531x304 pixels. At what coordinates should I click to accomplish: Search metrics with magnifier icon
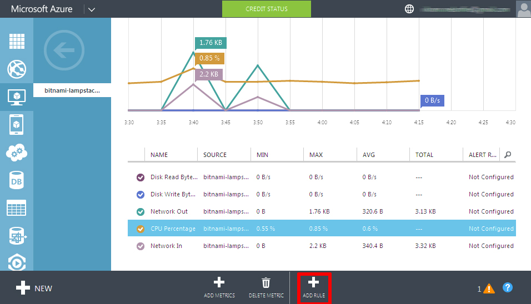[x=508, y=155]
